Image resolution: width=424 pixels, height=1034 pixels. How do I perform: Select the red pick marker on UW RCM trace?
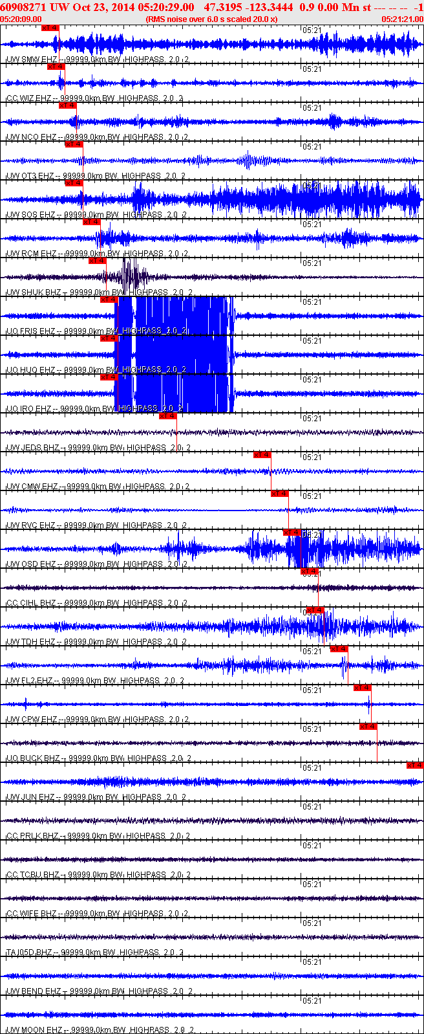[92, 222]
